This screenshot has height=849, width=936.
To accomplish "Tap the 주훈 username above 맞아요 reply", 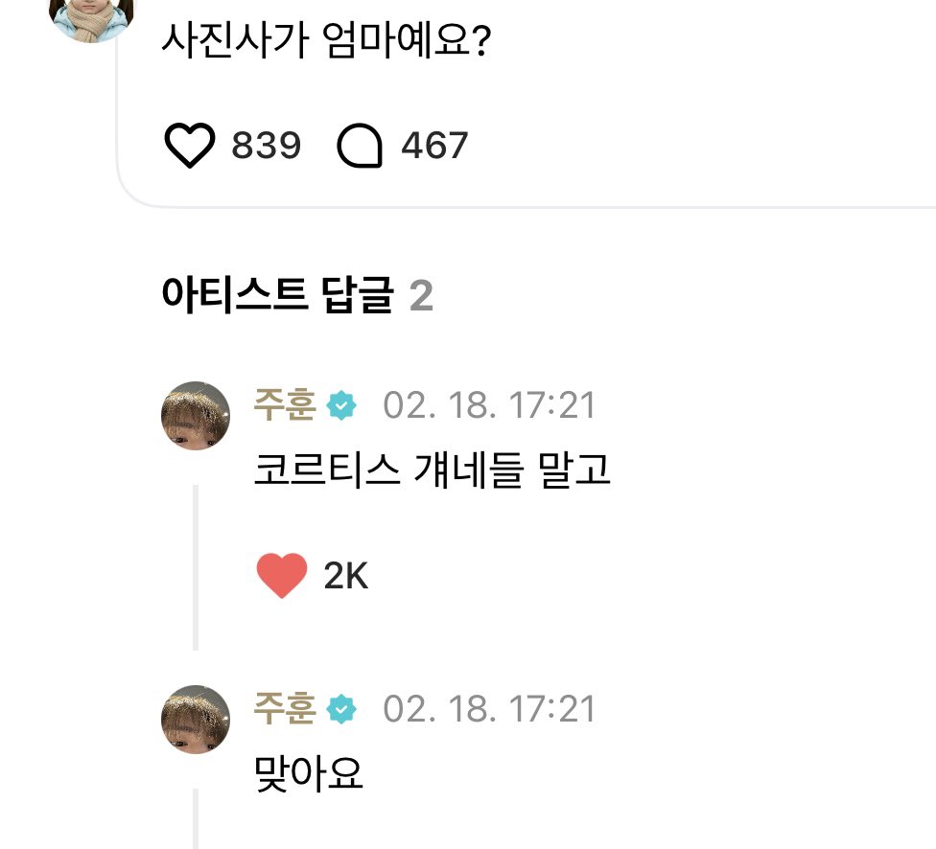I will point(285,709).
